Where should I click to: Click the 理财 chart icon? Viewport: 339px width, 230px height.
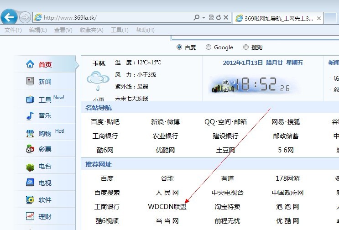coord(30,216)
